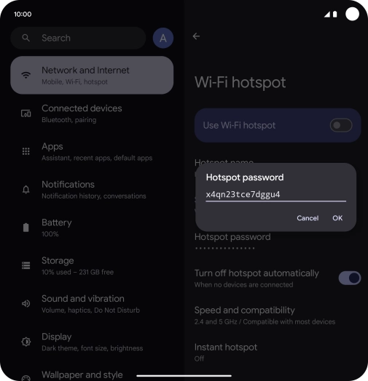This screenshot has width=368, height=381.
Task: Click the hotspot password text field
Action: pos(275,195)
